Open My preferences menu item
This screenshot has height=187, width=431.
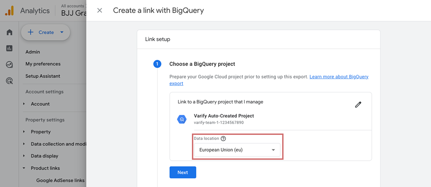tap(43, 64)
